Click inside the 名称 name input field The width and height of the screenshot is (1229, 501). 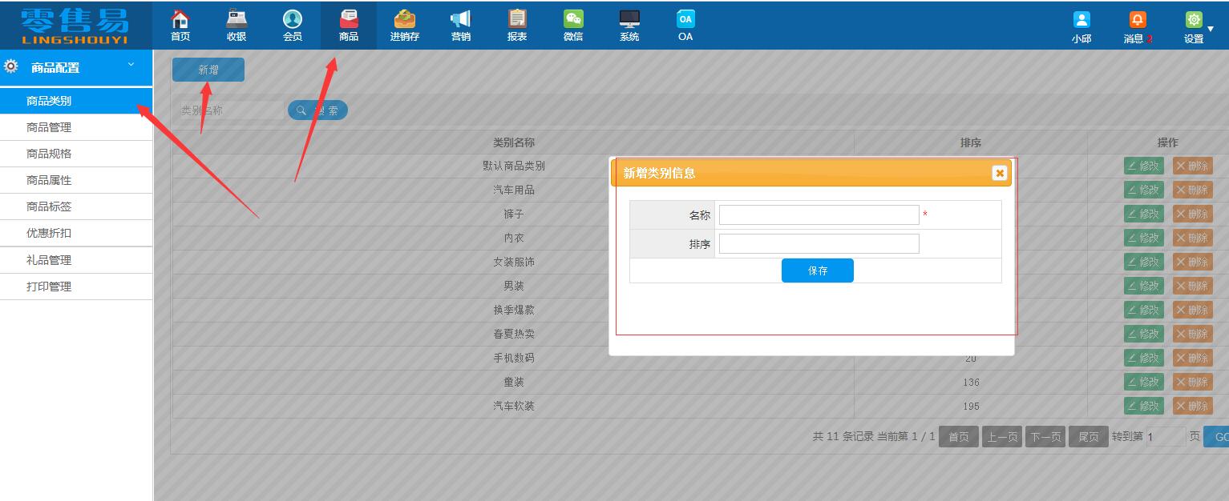pos(819,214)
